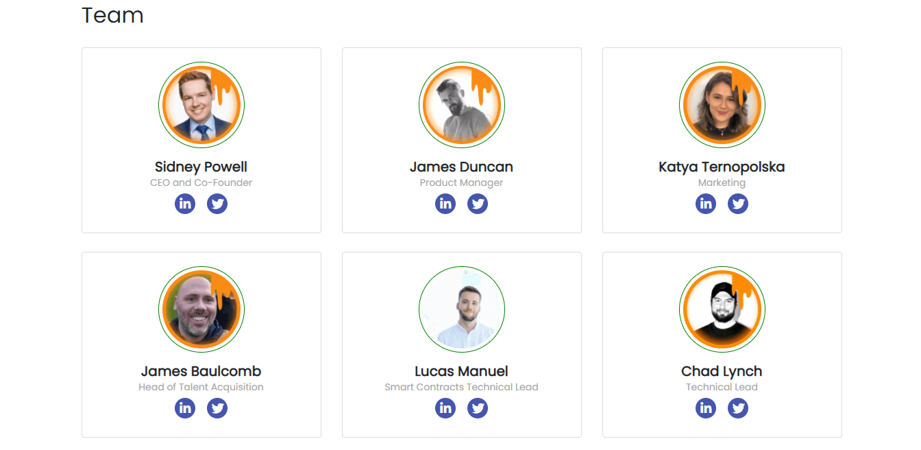Open James Baulcomb's LinkedIn icon
The width and height of the screenshot is (921, 450).
tap(185, 408)
